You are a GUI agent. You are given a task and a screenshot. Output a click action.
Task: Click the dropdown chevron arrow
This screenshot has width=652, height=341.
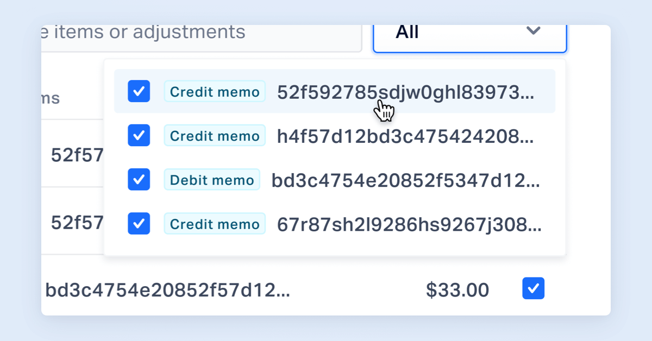coord(532,31)
